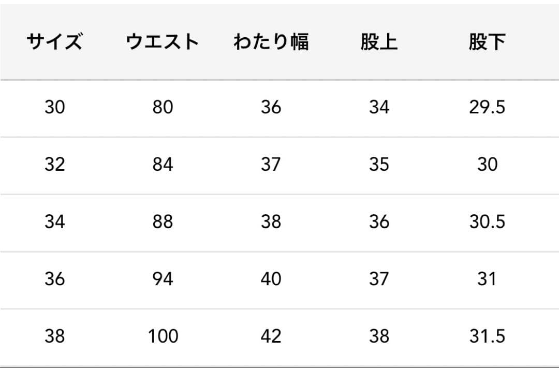Click size 30 in the サイズ column

point(54,108)
